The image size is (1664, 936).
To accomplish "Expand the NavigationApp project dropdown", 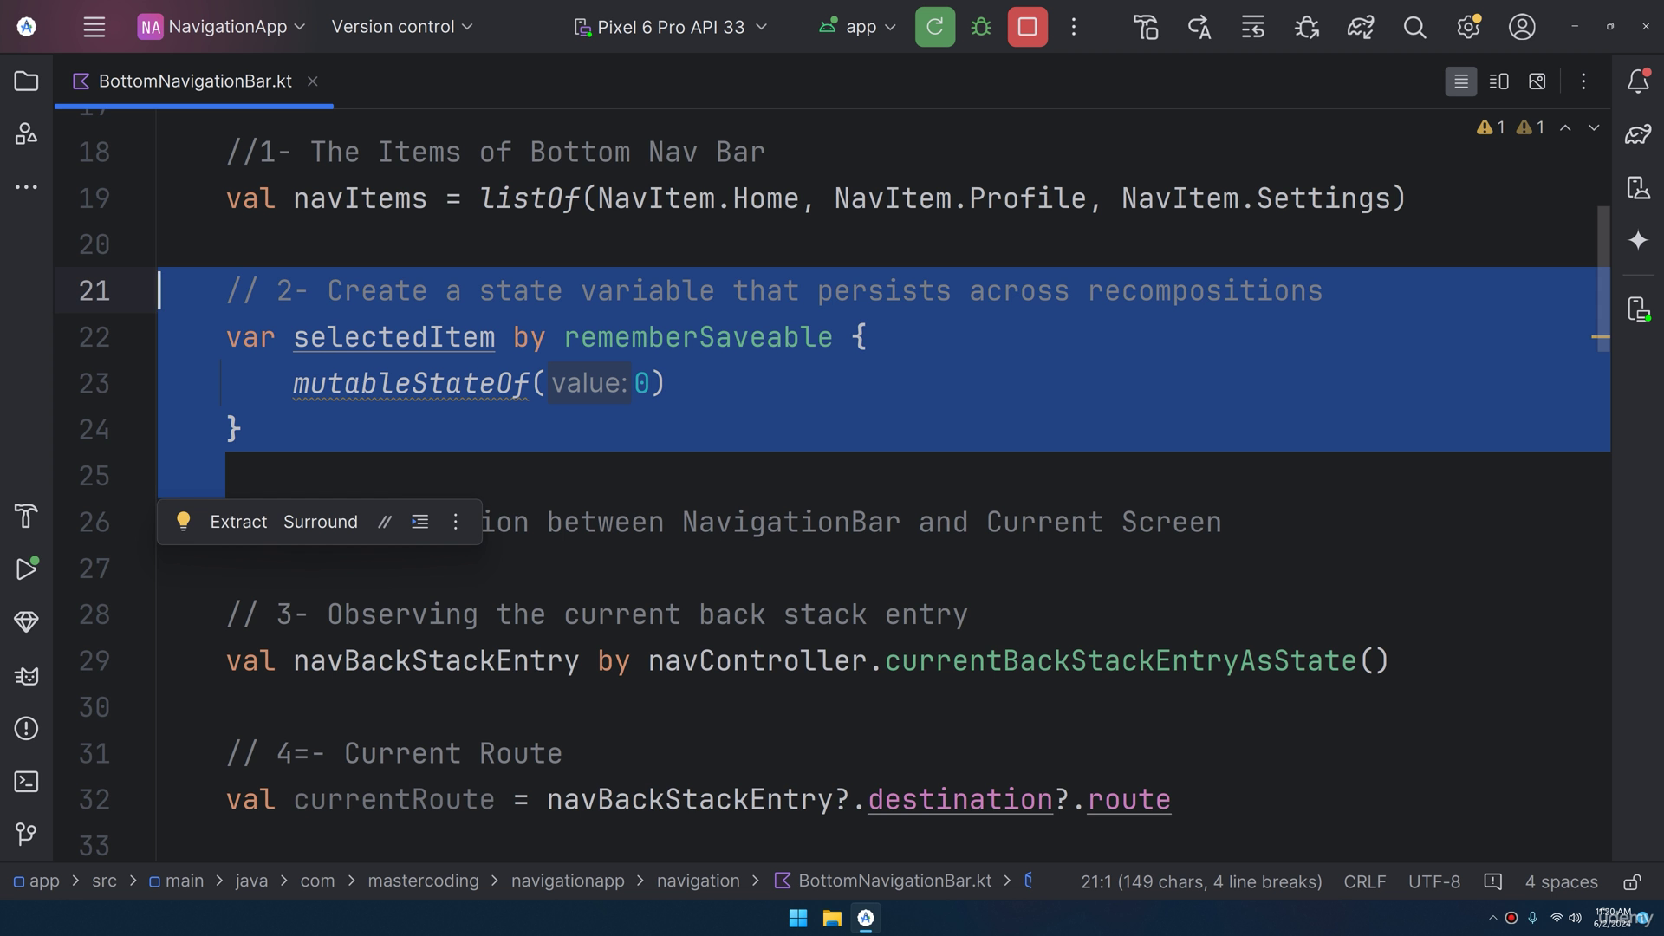I will click(x=222, y=27).
